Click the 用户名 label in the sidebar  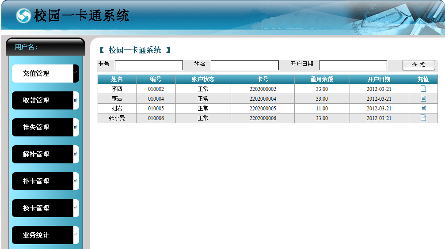(26, 47)
